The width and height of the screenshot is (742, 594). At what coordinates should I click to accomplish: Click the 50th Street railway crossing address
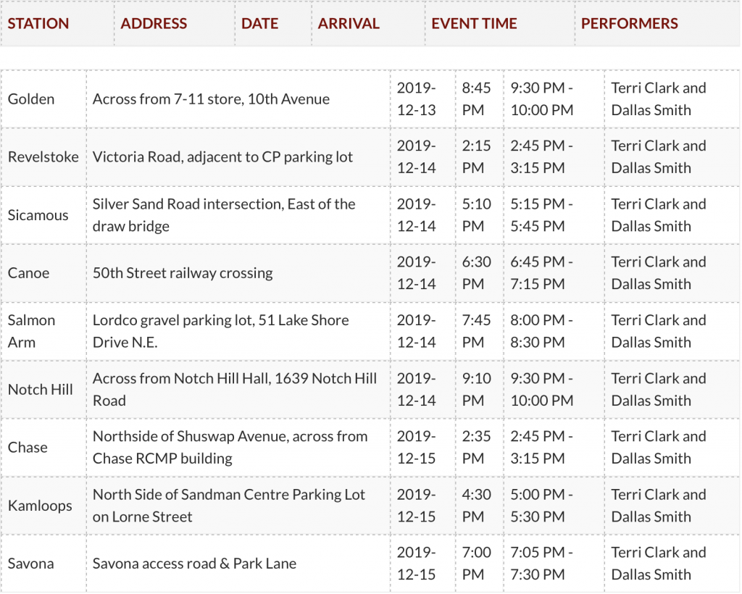click(x=183, y=273)
